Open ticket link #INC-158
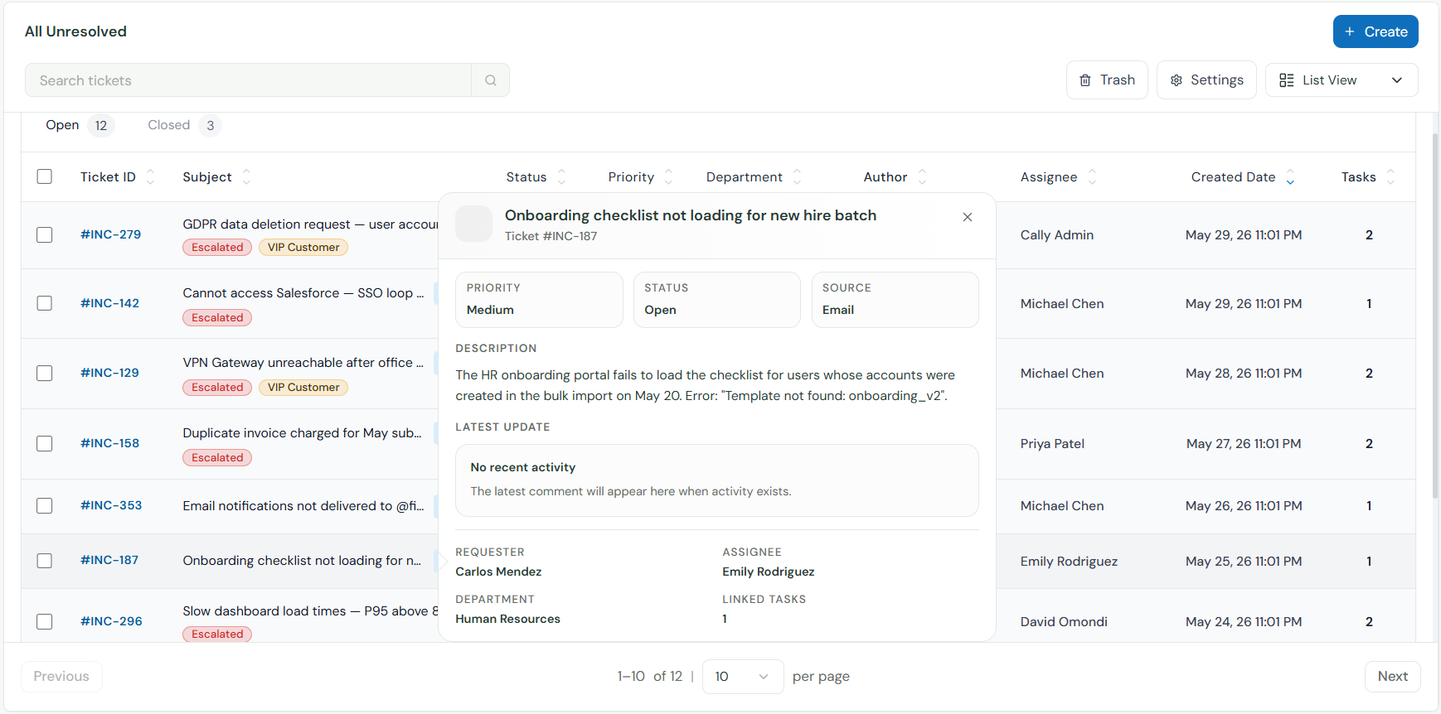This screenshot has height=714, width=1441. click(109, 443)
